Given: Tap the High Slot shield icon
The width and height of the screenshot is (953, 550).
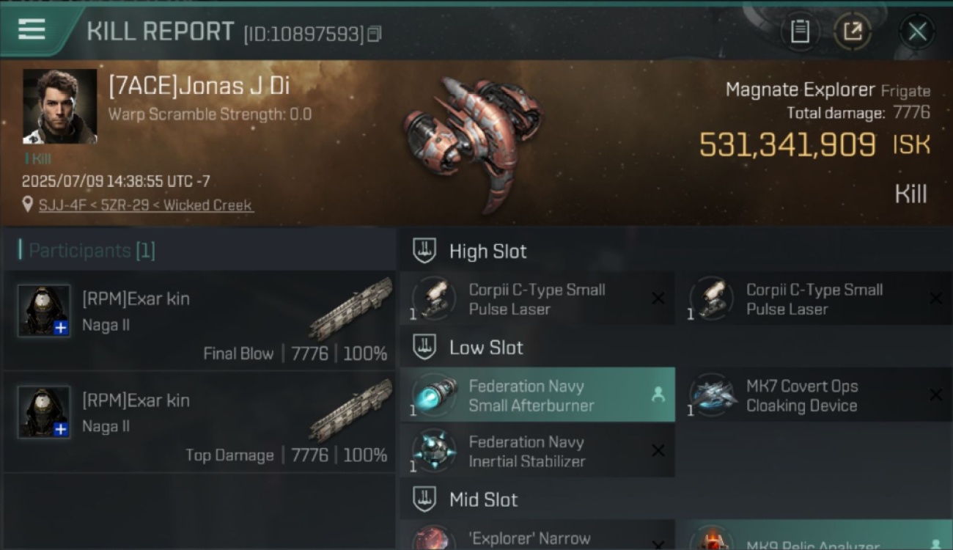Looking at the screenshot, I should (424, 251).
